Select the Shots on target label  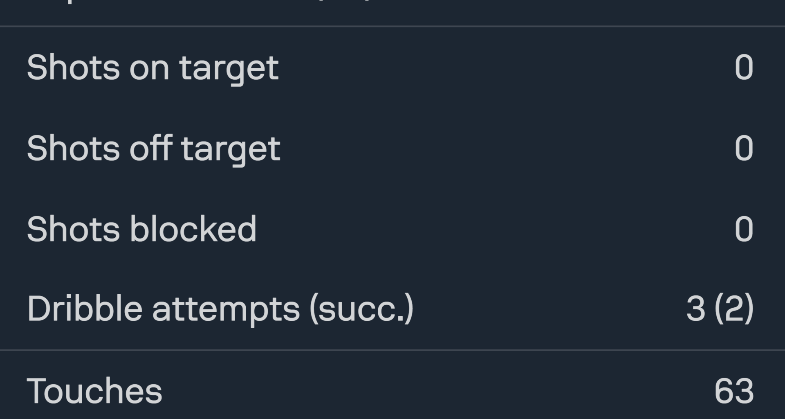point(153,68)
